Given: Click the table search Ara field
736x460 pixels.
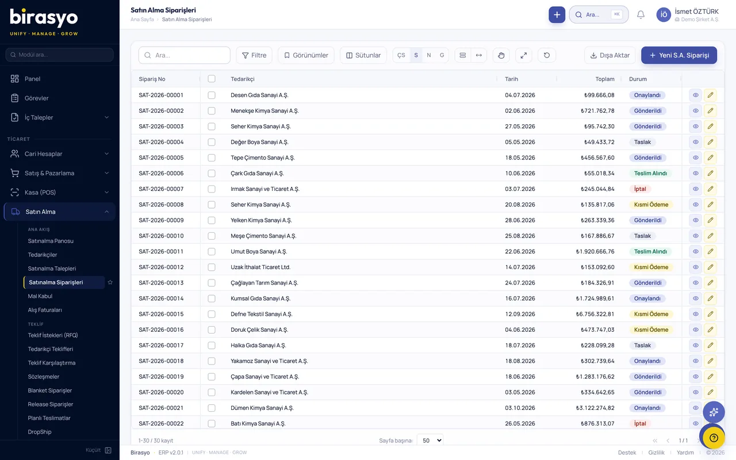Looking at the screenshot, I should coord(185,55).
